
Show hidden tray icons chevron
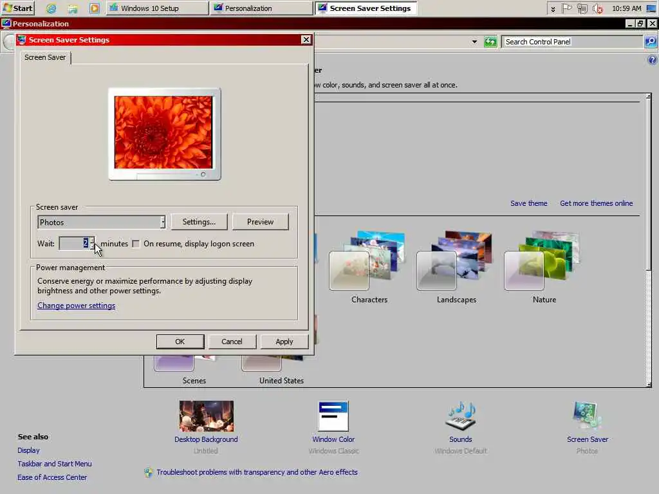[553, 9]
